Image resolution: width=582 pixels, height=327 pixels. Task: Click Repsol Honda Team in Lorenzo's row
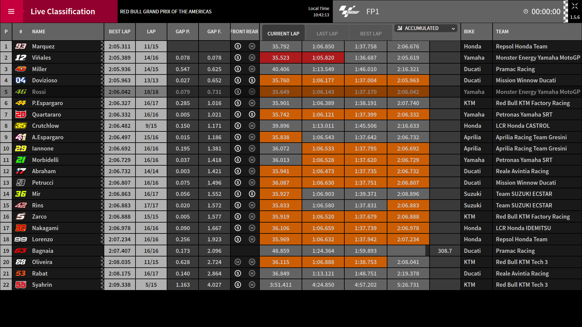pos(521,239)
